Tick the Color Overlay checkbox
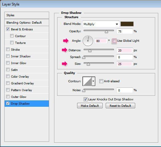 pyautogui.click(x=8, y=76)
